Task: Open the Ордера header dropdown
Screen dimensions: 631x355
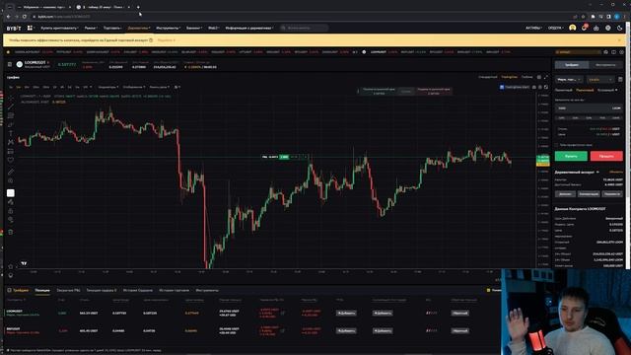Action: pyautogui.click(x=555, y=28)
